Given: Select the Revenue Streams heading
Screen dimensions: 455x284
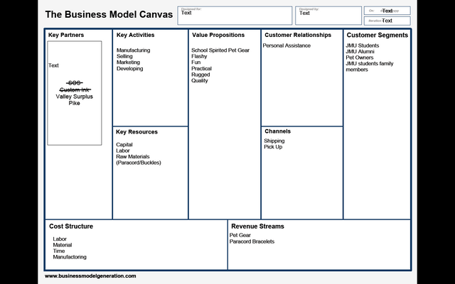Looking at the screenshot, I should (257, 226).
